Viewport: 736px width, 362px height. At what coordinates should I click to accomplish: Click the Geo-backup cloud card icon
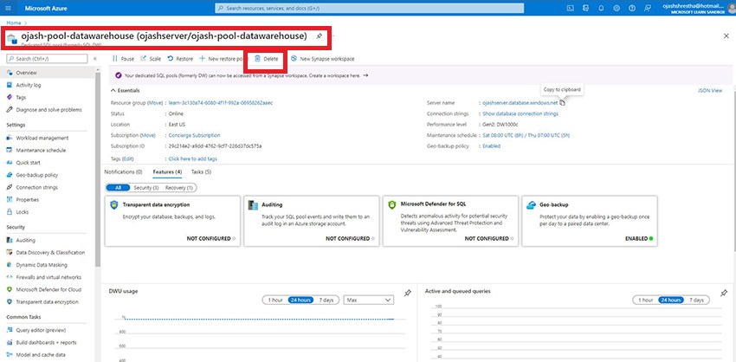coord(532,205)
